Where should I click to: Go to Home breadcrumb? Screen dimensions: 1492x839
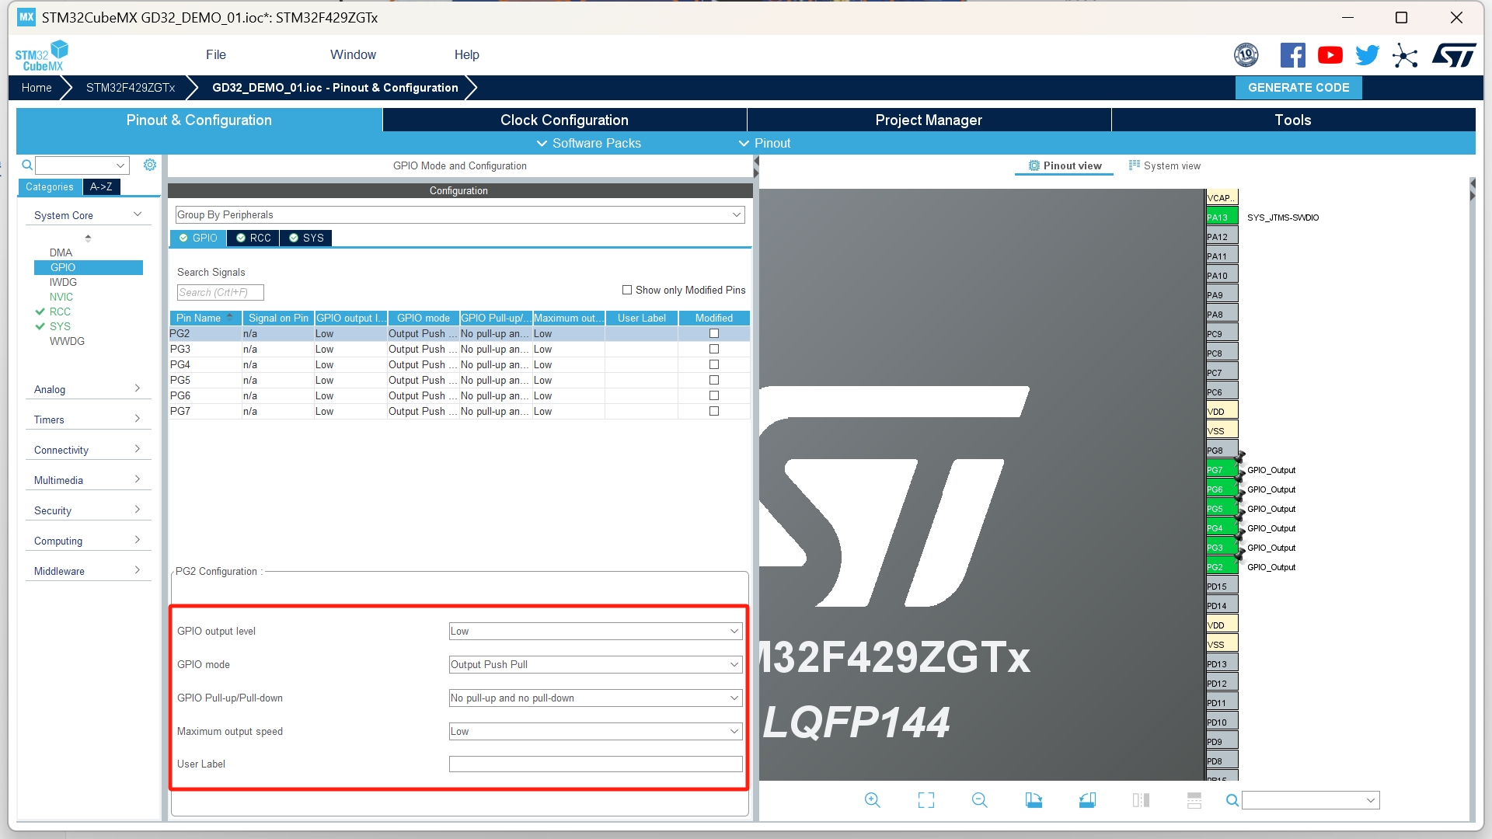37,88
